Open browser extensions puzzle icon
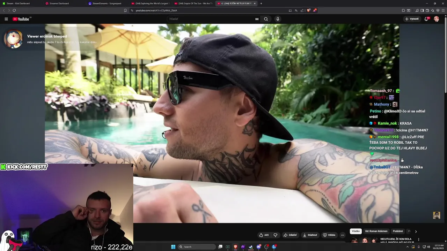447x251 pixels. coord(403,10)
